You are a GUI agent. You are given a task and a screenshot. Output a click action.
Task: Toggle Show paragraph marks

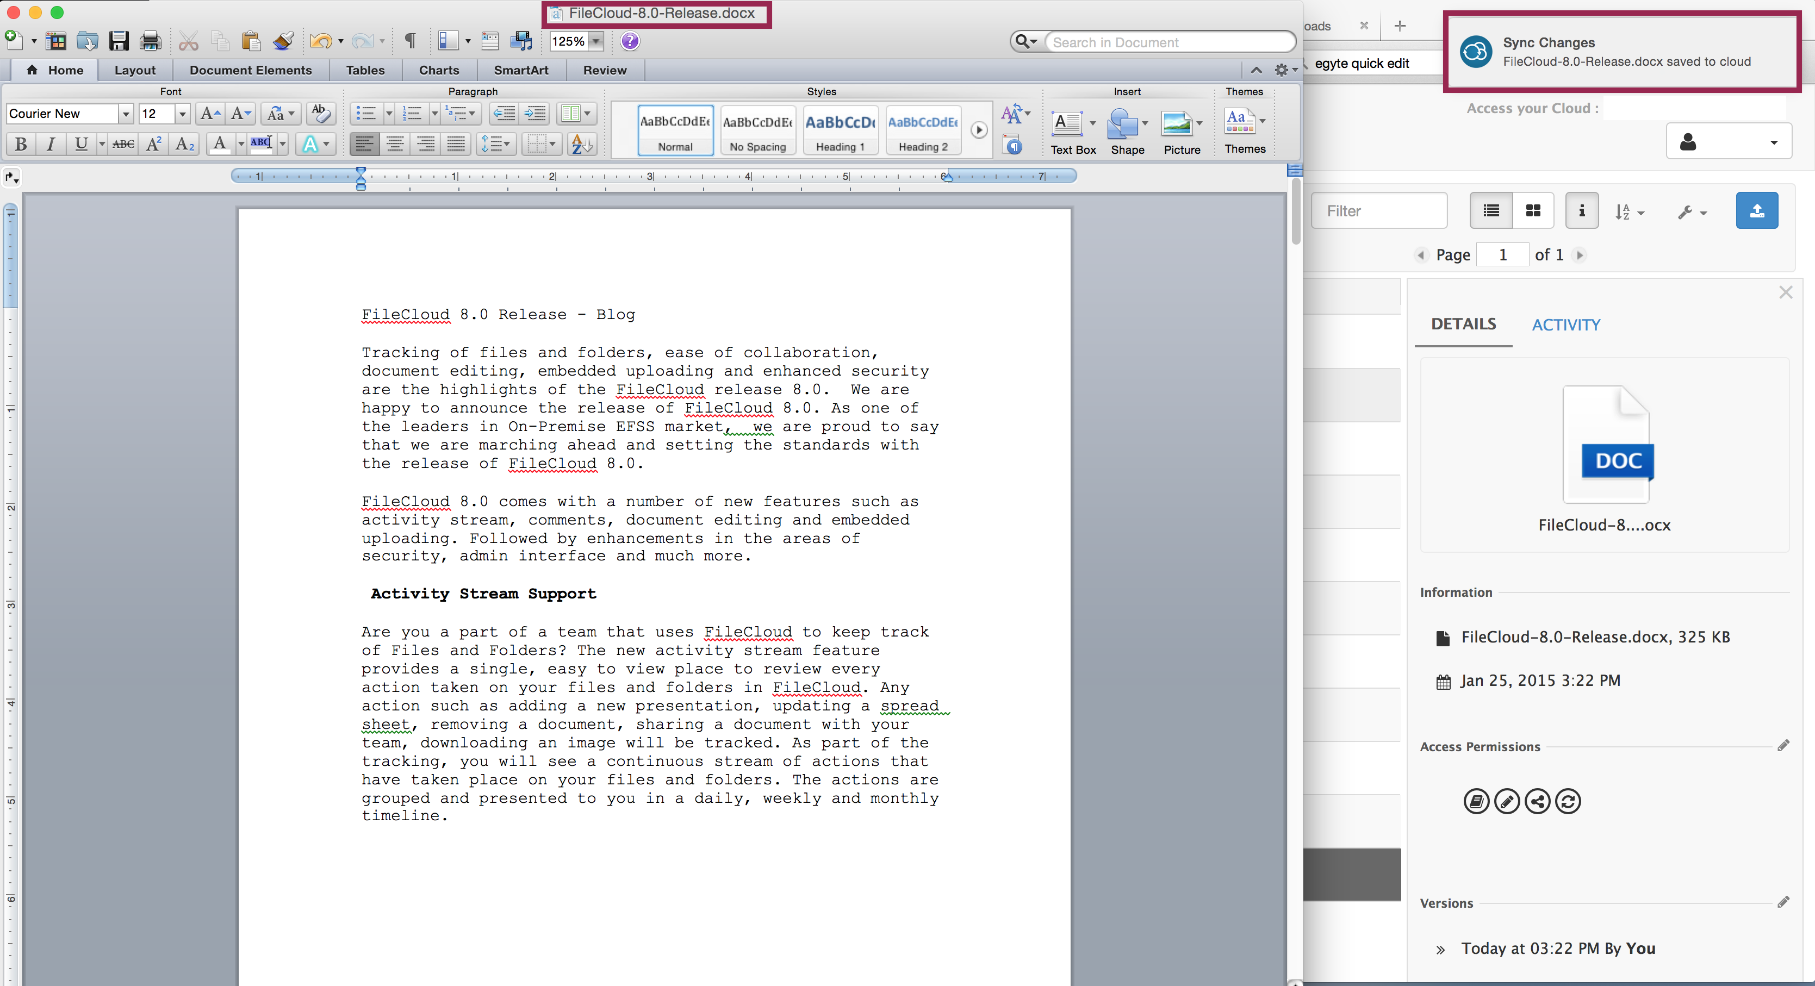[x=410, y=41]
